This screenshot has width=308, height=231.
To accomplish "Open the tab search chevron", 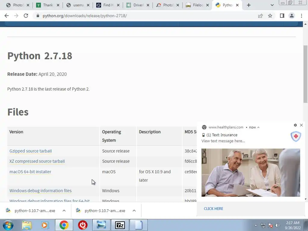I will pyautogui.click(x=272, y=5).
